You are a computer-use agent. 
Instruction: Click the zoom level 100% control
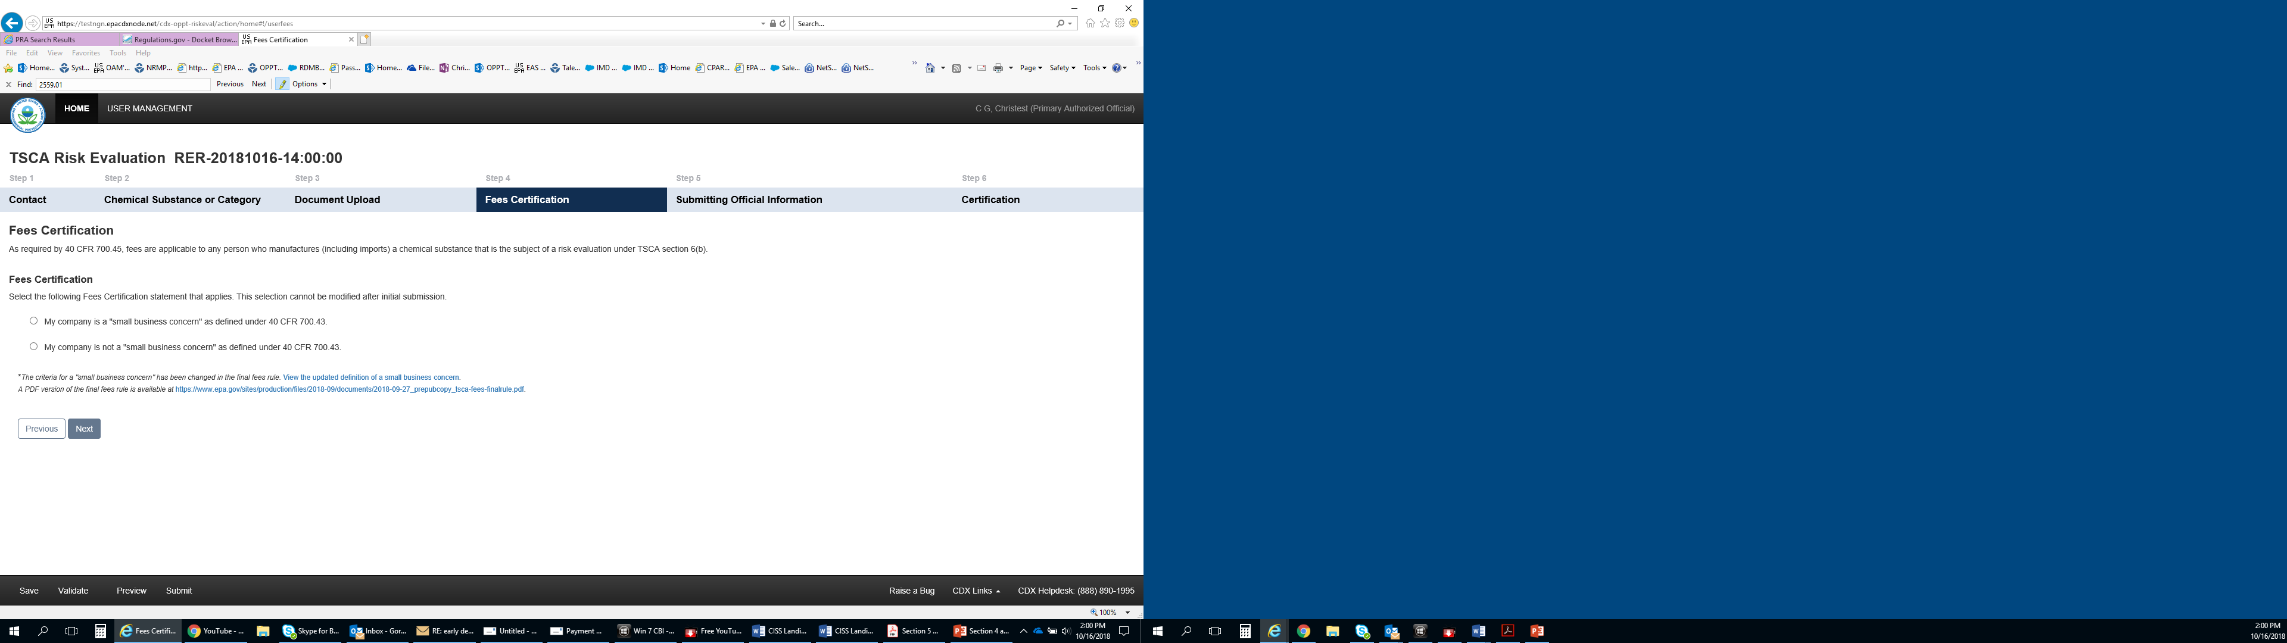coord(1108,613)
